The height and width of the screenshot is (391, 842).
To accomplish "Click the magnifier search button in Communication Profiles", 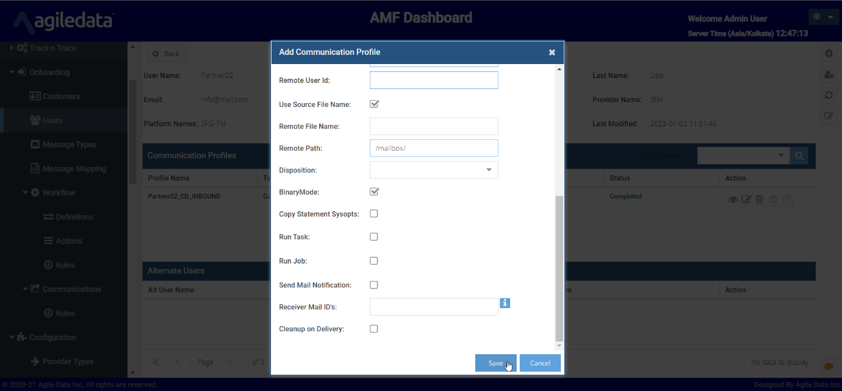I will click(x=799, y=156).
